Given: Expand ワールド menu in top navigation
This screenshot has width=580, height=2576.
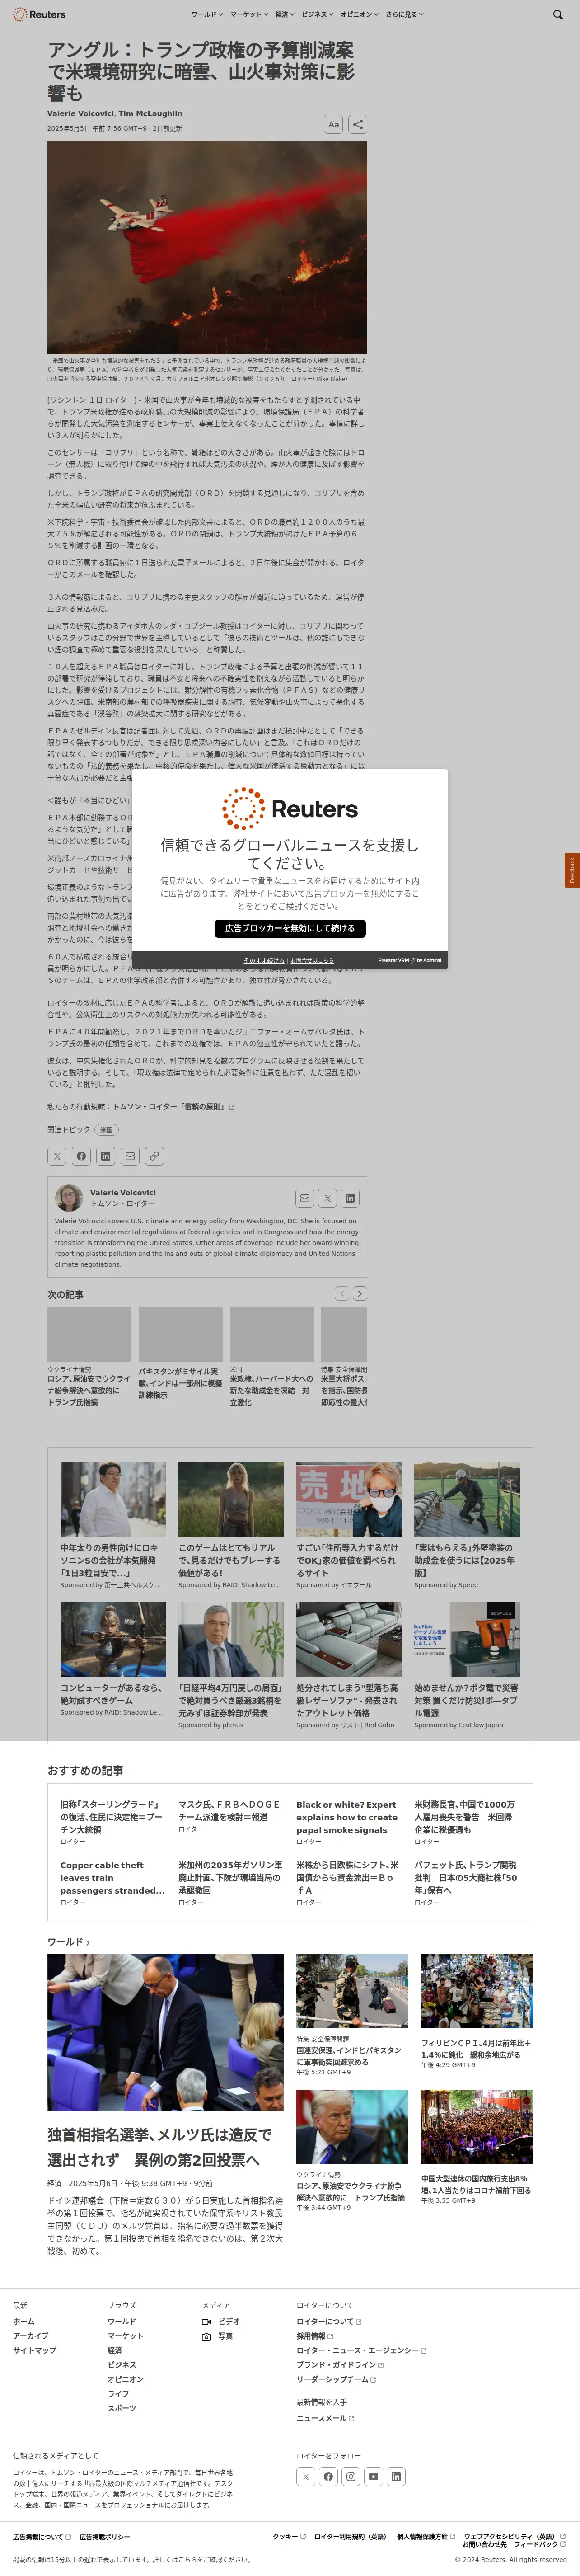Looking at the screenshot, I should pos(207,15).
